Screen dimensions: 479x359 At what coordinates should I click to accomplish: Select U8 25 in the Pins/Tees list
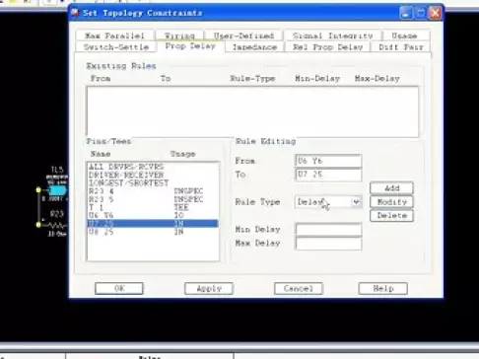coord(153,232)
